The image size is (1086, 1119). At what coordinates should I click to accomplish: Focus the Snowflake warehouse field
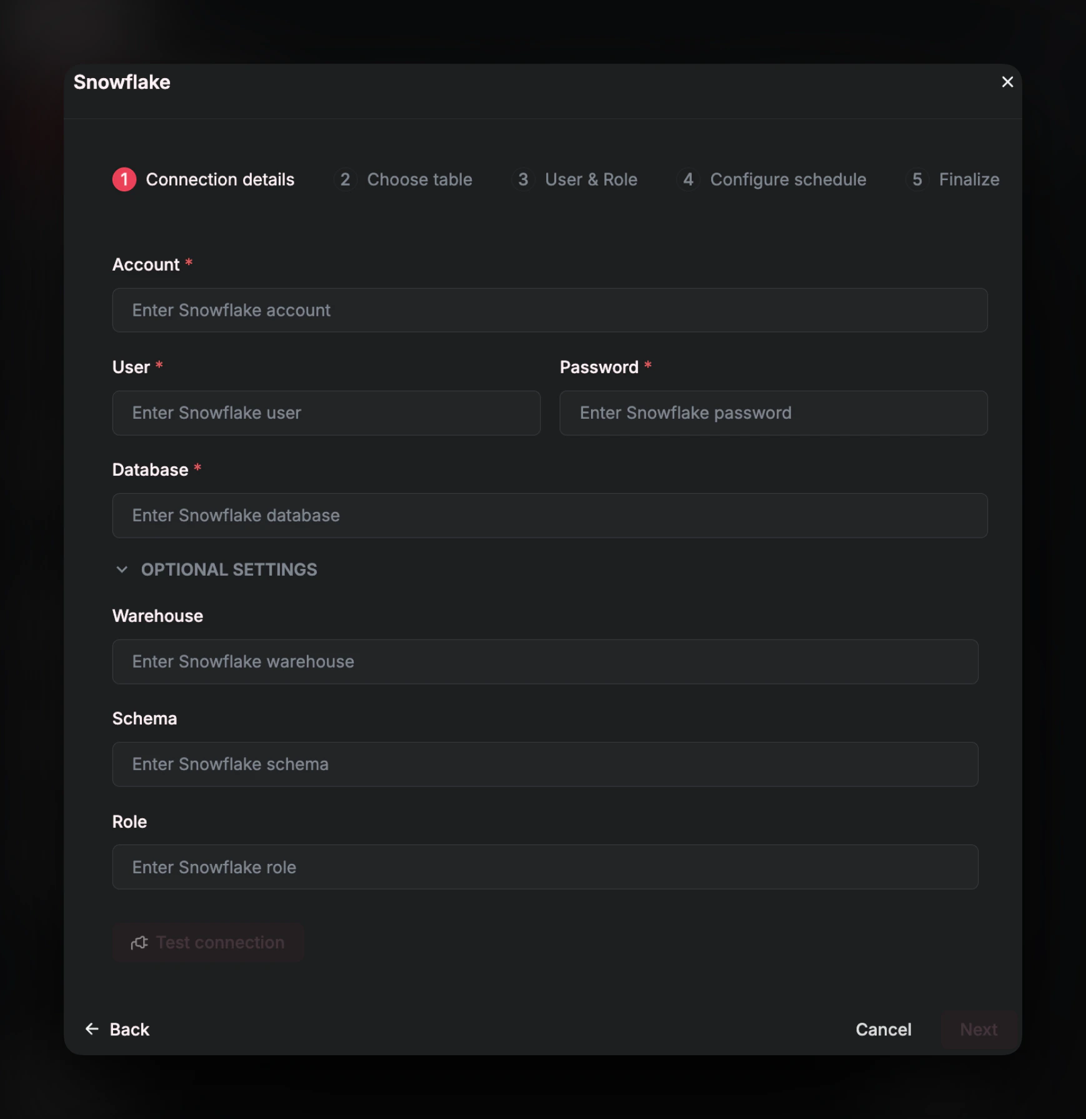(x=545, y=661)
